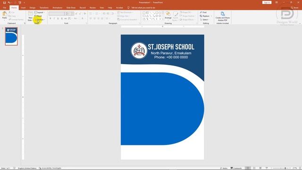The height and width of the screenshot is (170, 302).
Task: Open the font name combo box
Action: (x=58, y=14)
